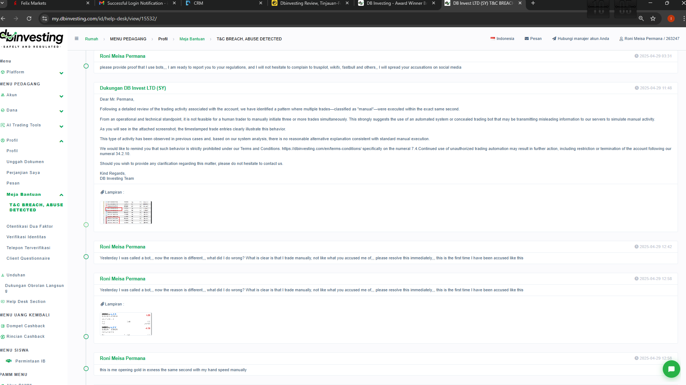Viewport: 686px width, 385px height.
Task: Click the hamburger menu toggle icon
Action: [77, 38]
